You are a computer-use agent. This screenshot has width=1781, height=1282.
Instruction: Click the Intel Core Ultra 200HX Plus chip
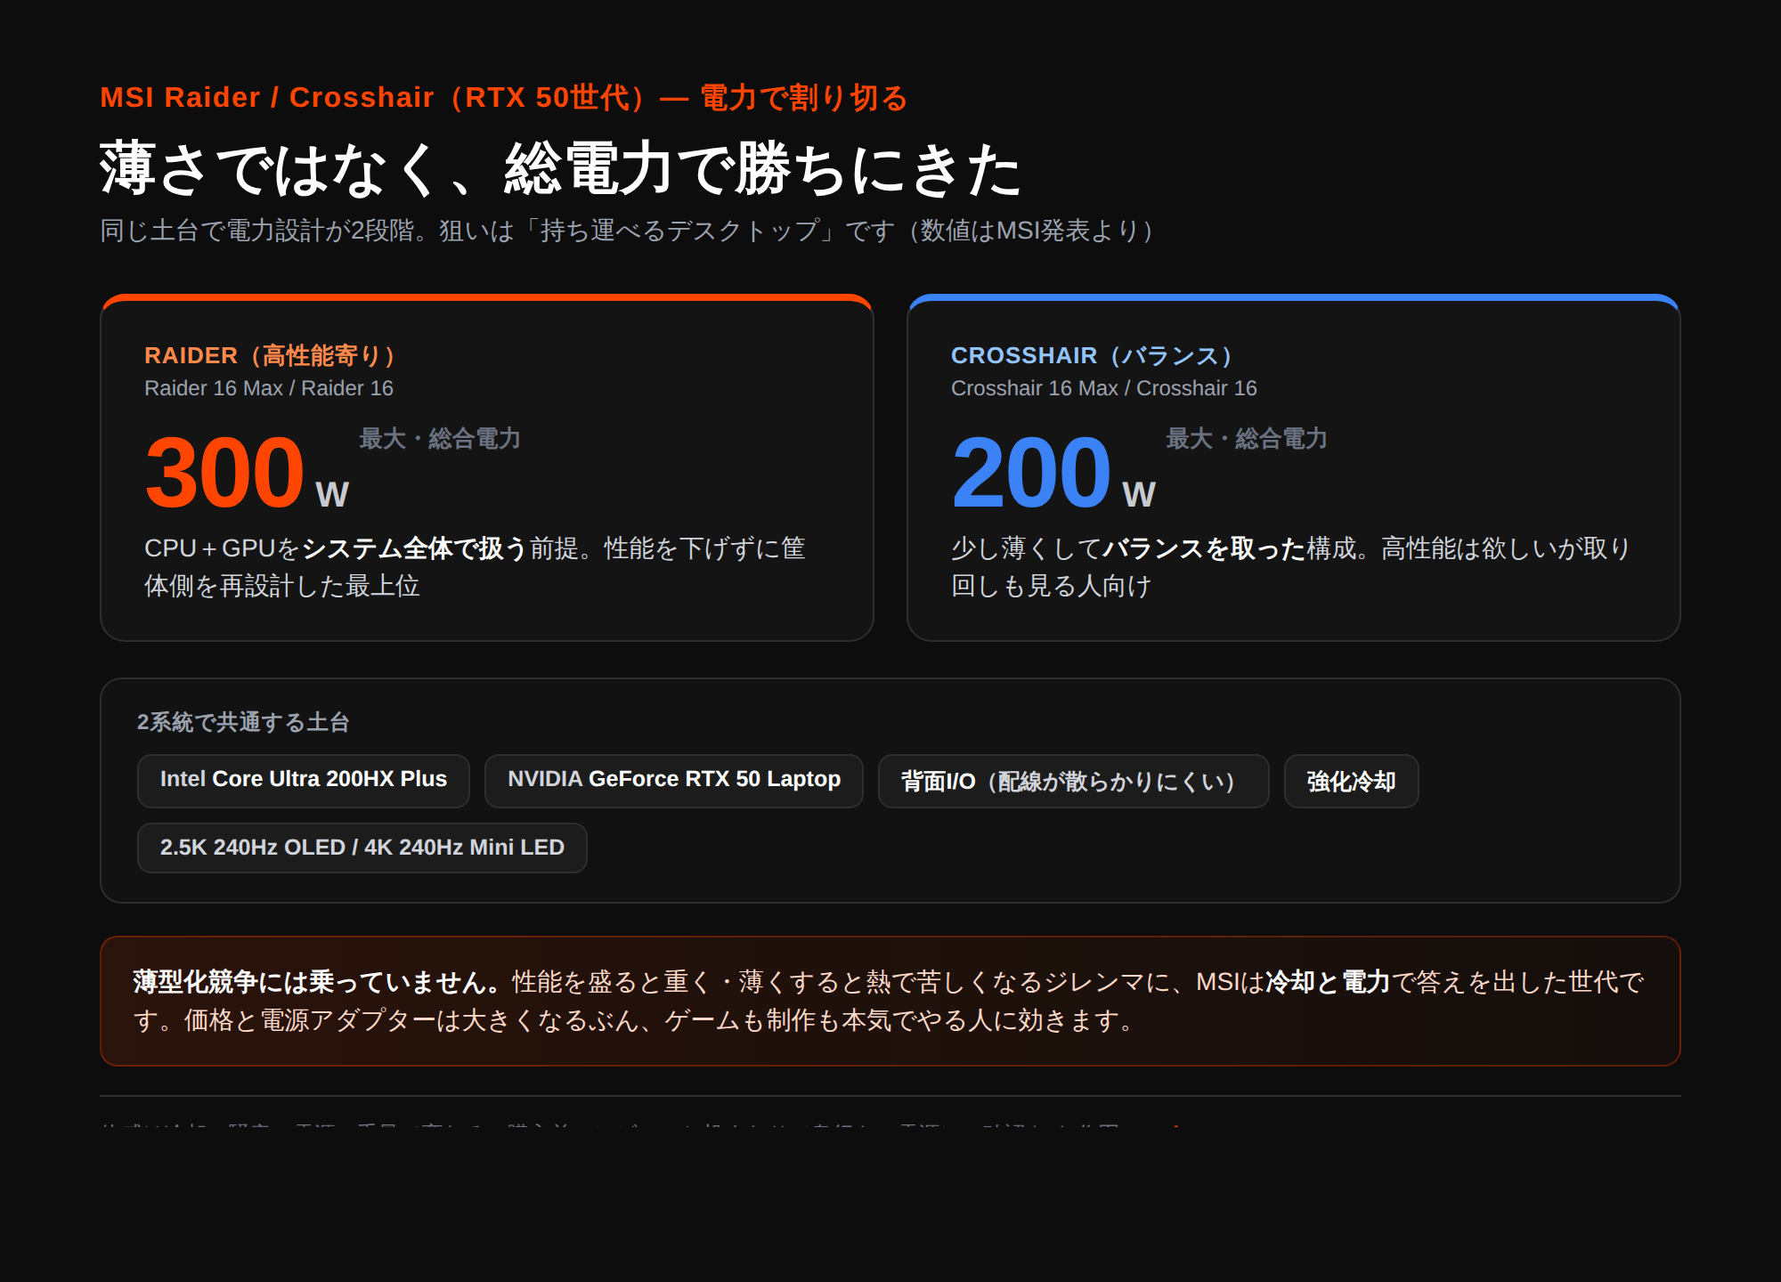pyautogui.click(x=303, y=781)
